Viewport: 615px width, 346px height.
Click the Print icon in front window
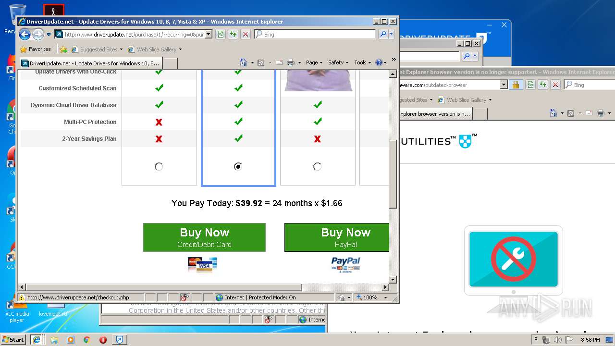[291, 62]
